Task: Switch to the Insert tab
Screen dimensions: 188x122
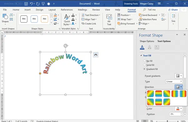Action: tap(27, 10)
